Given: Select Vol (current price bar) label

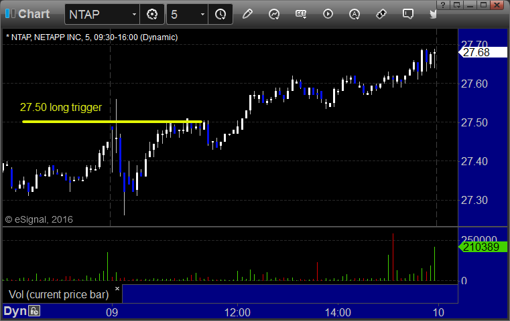Looking at the screenshot, I should (58, 294).
